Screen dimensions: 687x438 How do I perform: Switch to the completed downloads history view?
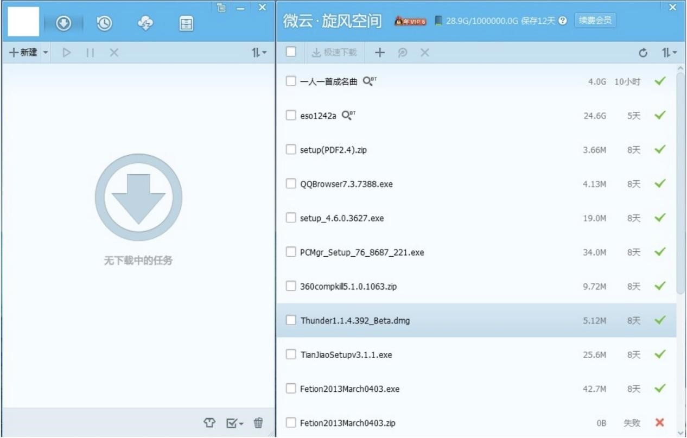coord(105,23)
